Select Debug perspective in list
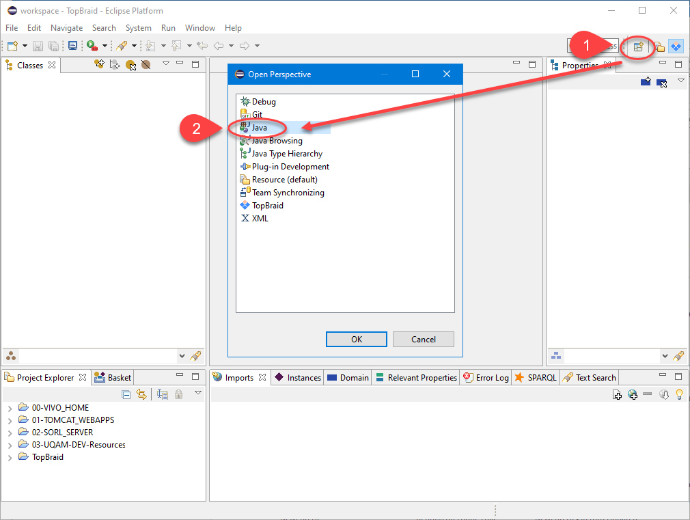 pos(258,102)
